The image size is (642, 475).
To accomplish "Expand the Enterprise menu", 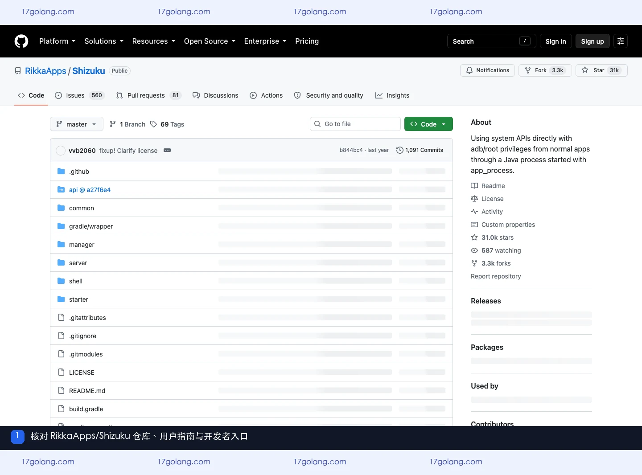I will 265,41.
